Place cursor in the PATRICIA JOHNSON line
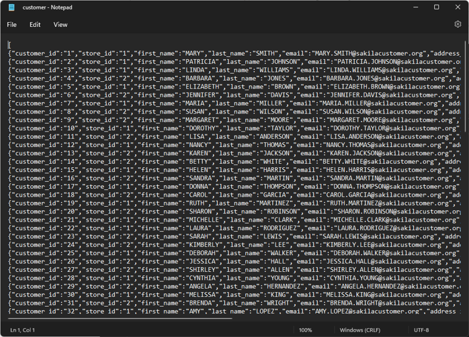 (202, 61)
